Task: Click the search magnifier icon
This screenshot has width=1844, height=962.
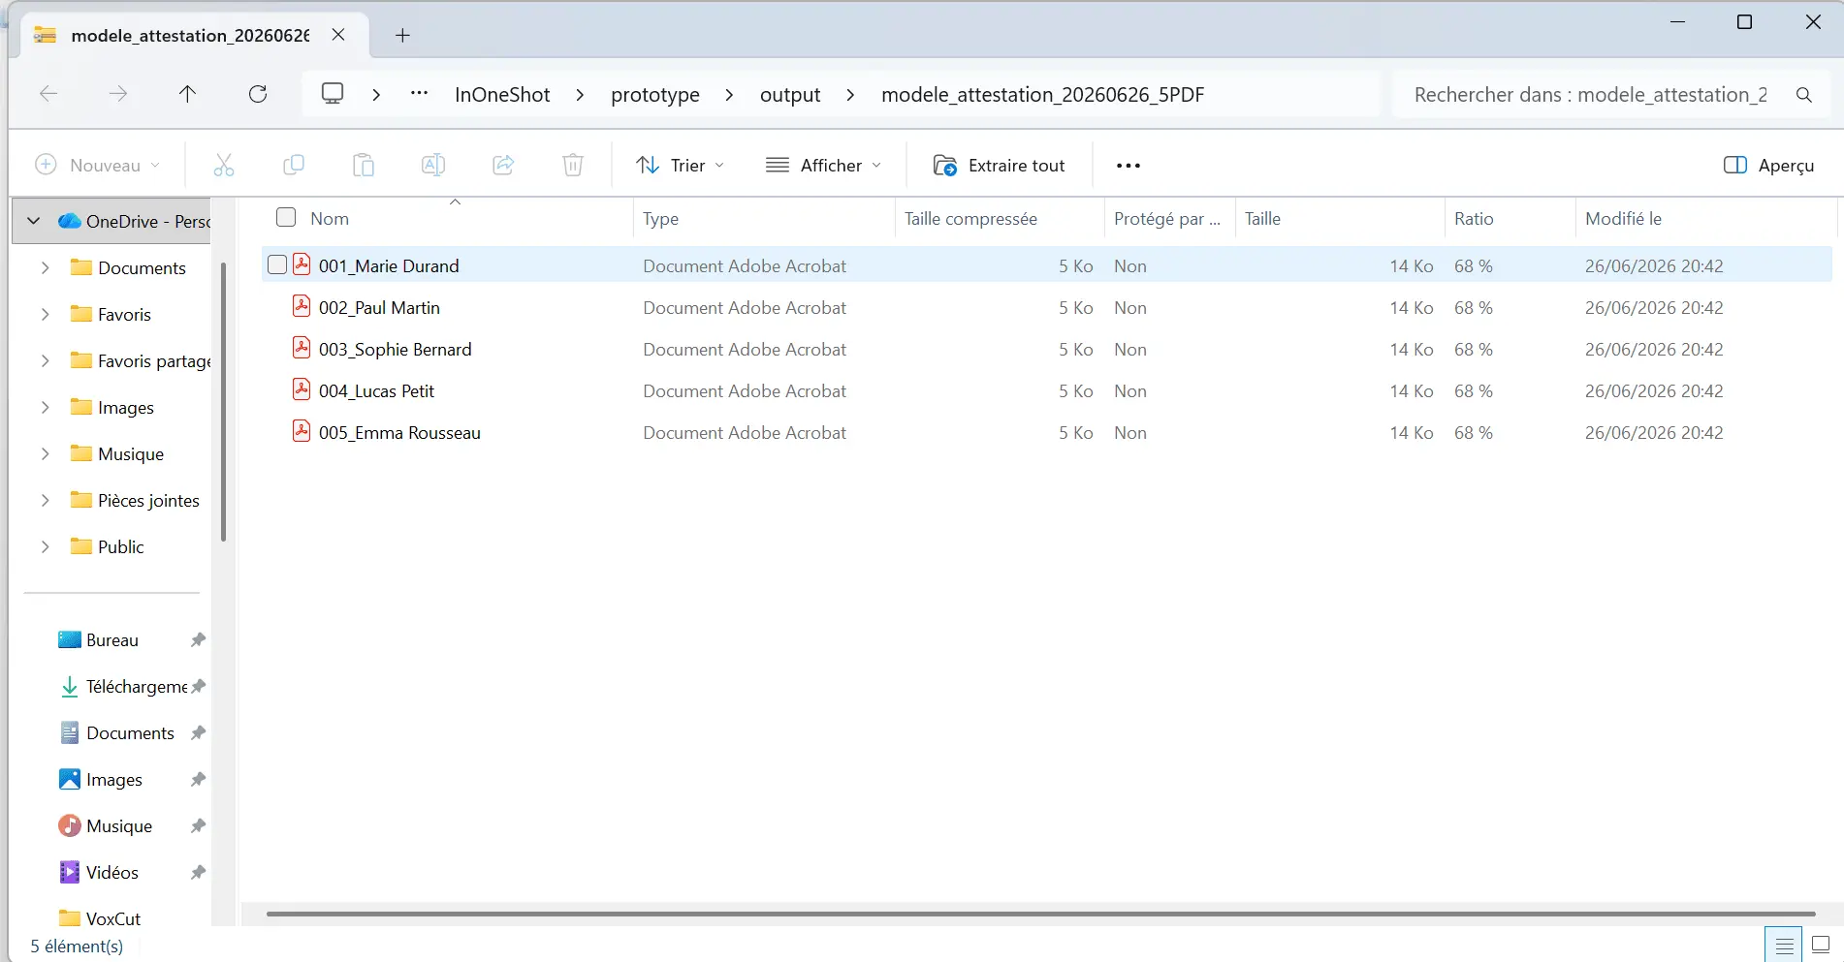Action: tap(1804, 95)
